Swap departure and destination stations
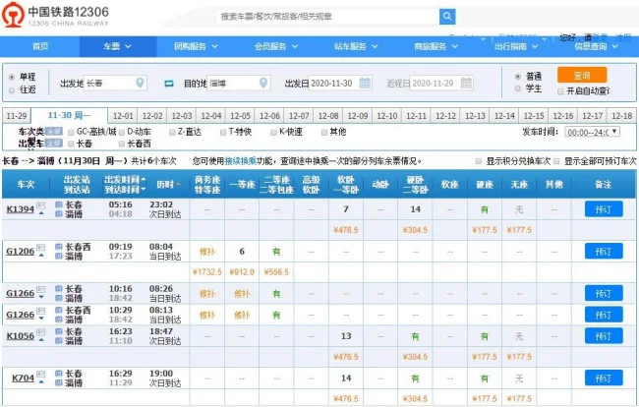This screenshot has width=639, height=407. coord(169,84)
